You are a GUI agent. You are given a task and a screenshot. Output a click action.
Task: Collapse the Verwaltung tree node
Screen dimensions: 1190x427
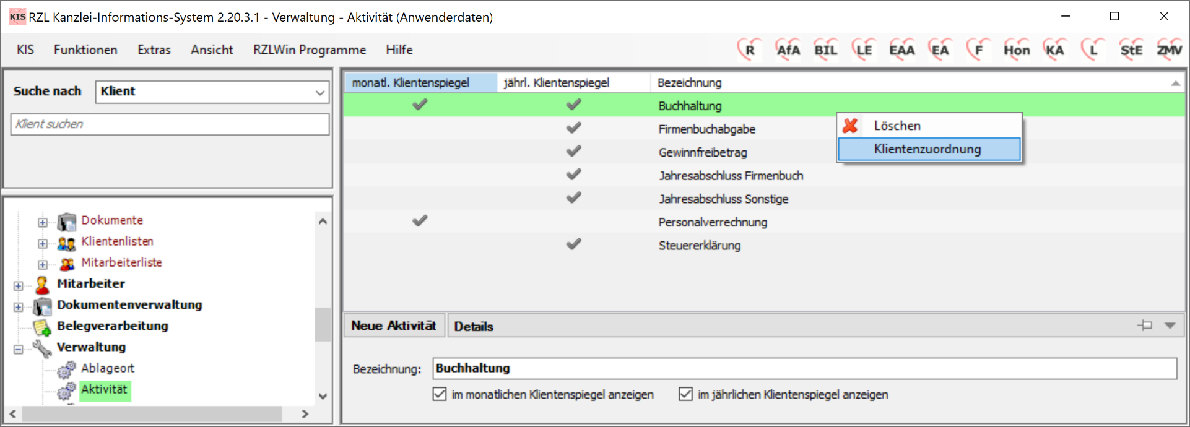(19, 349)
